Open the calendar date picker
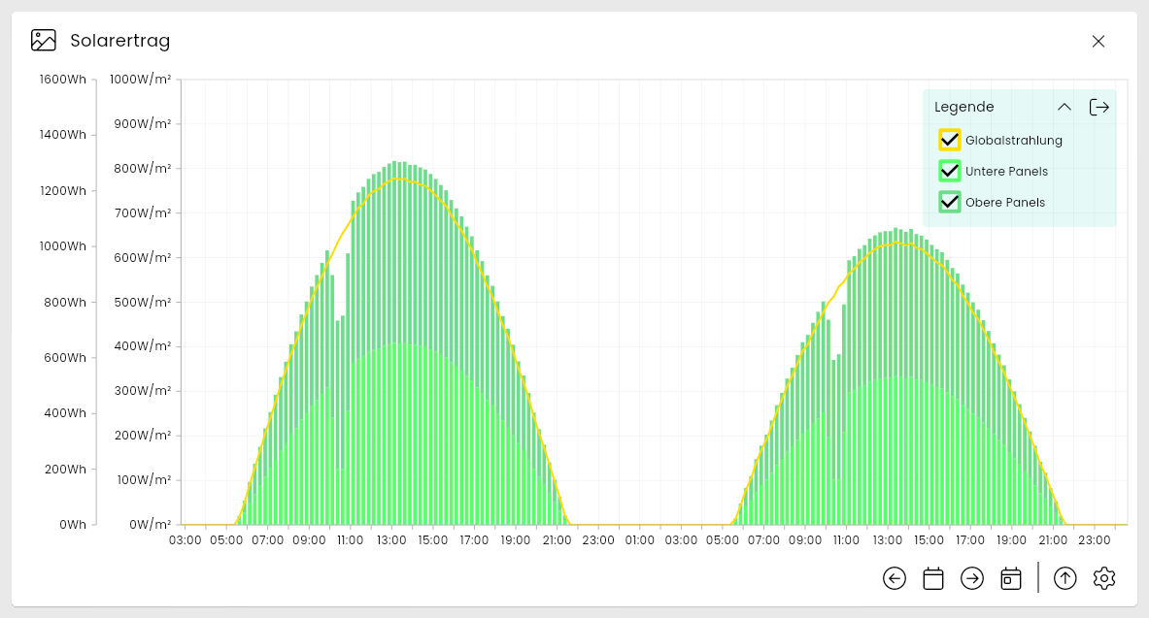 click(933, 578)
